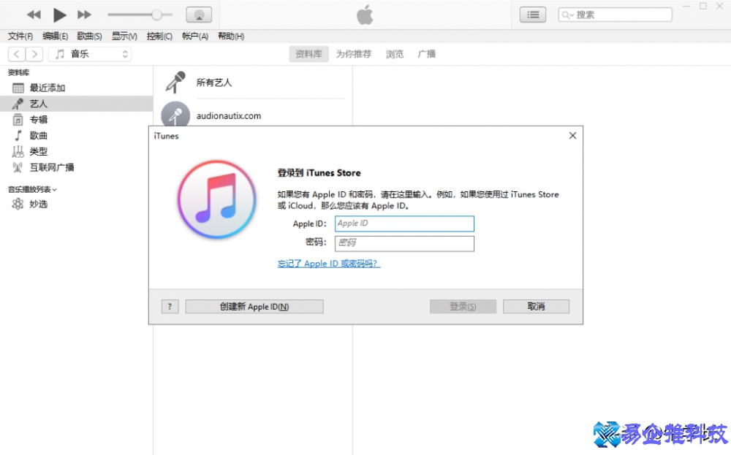
Task: Click the microphone icon beside 所有艺人
Action: click(x=174, y=82)
